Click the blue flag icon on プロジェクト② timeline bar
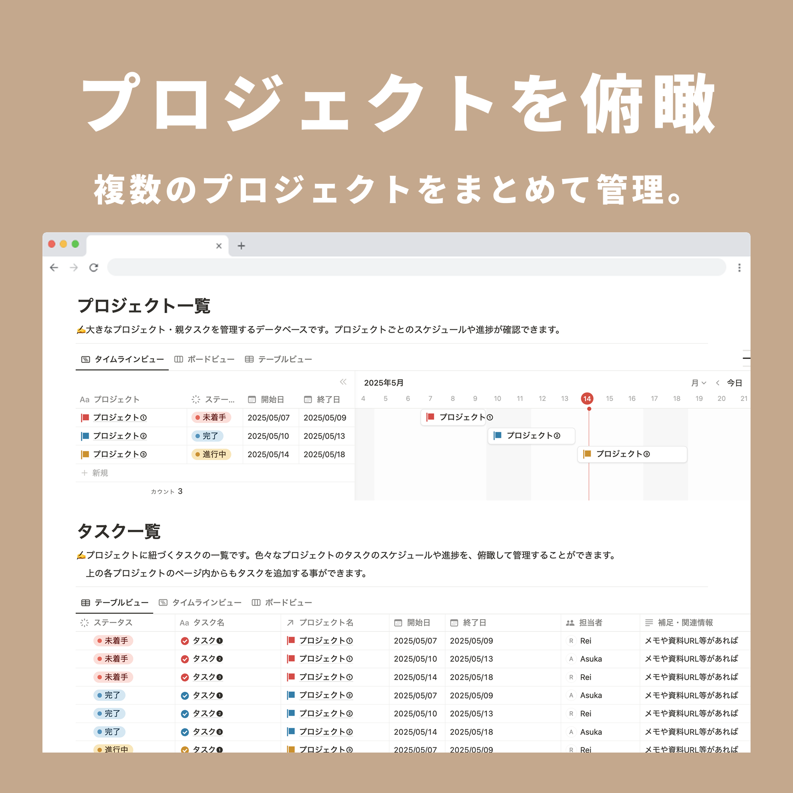 tap(497, 435)
